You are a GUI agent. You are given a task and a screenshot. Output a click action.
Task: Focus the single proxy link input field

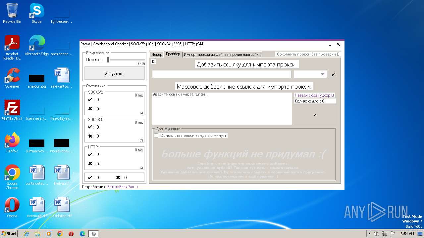(222, 74)
